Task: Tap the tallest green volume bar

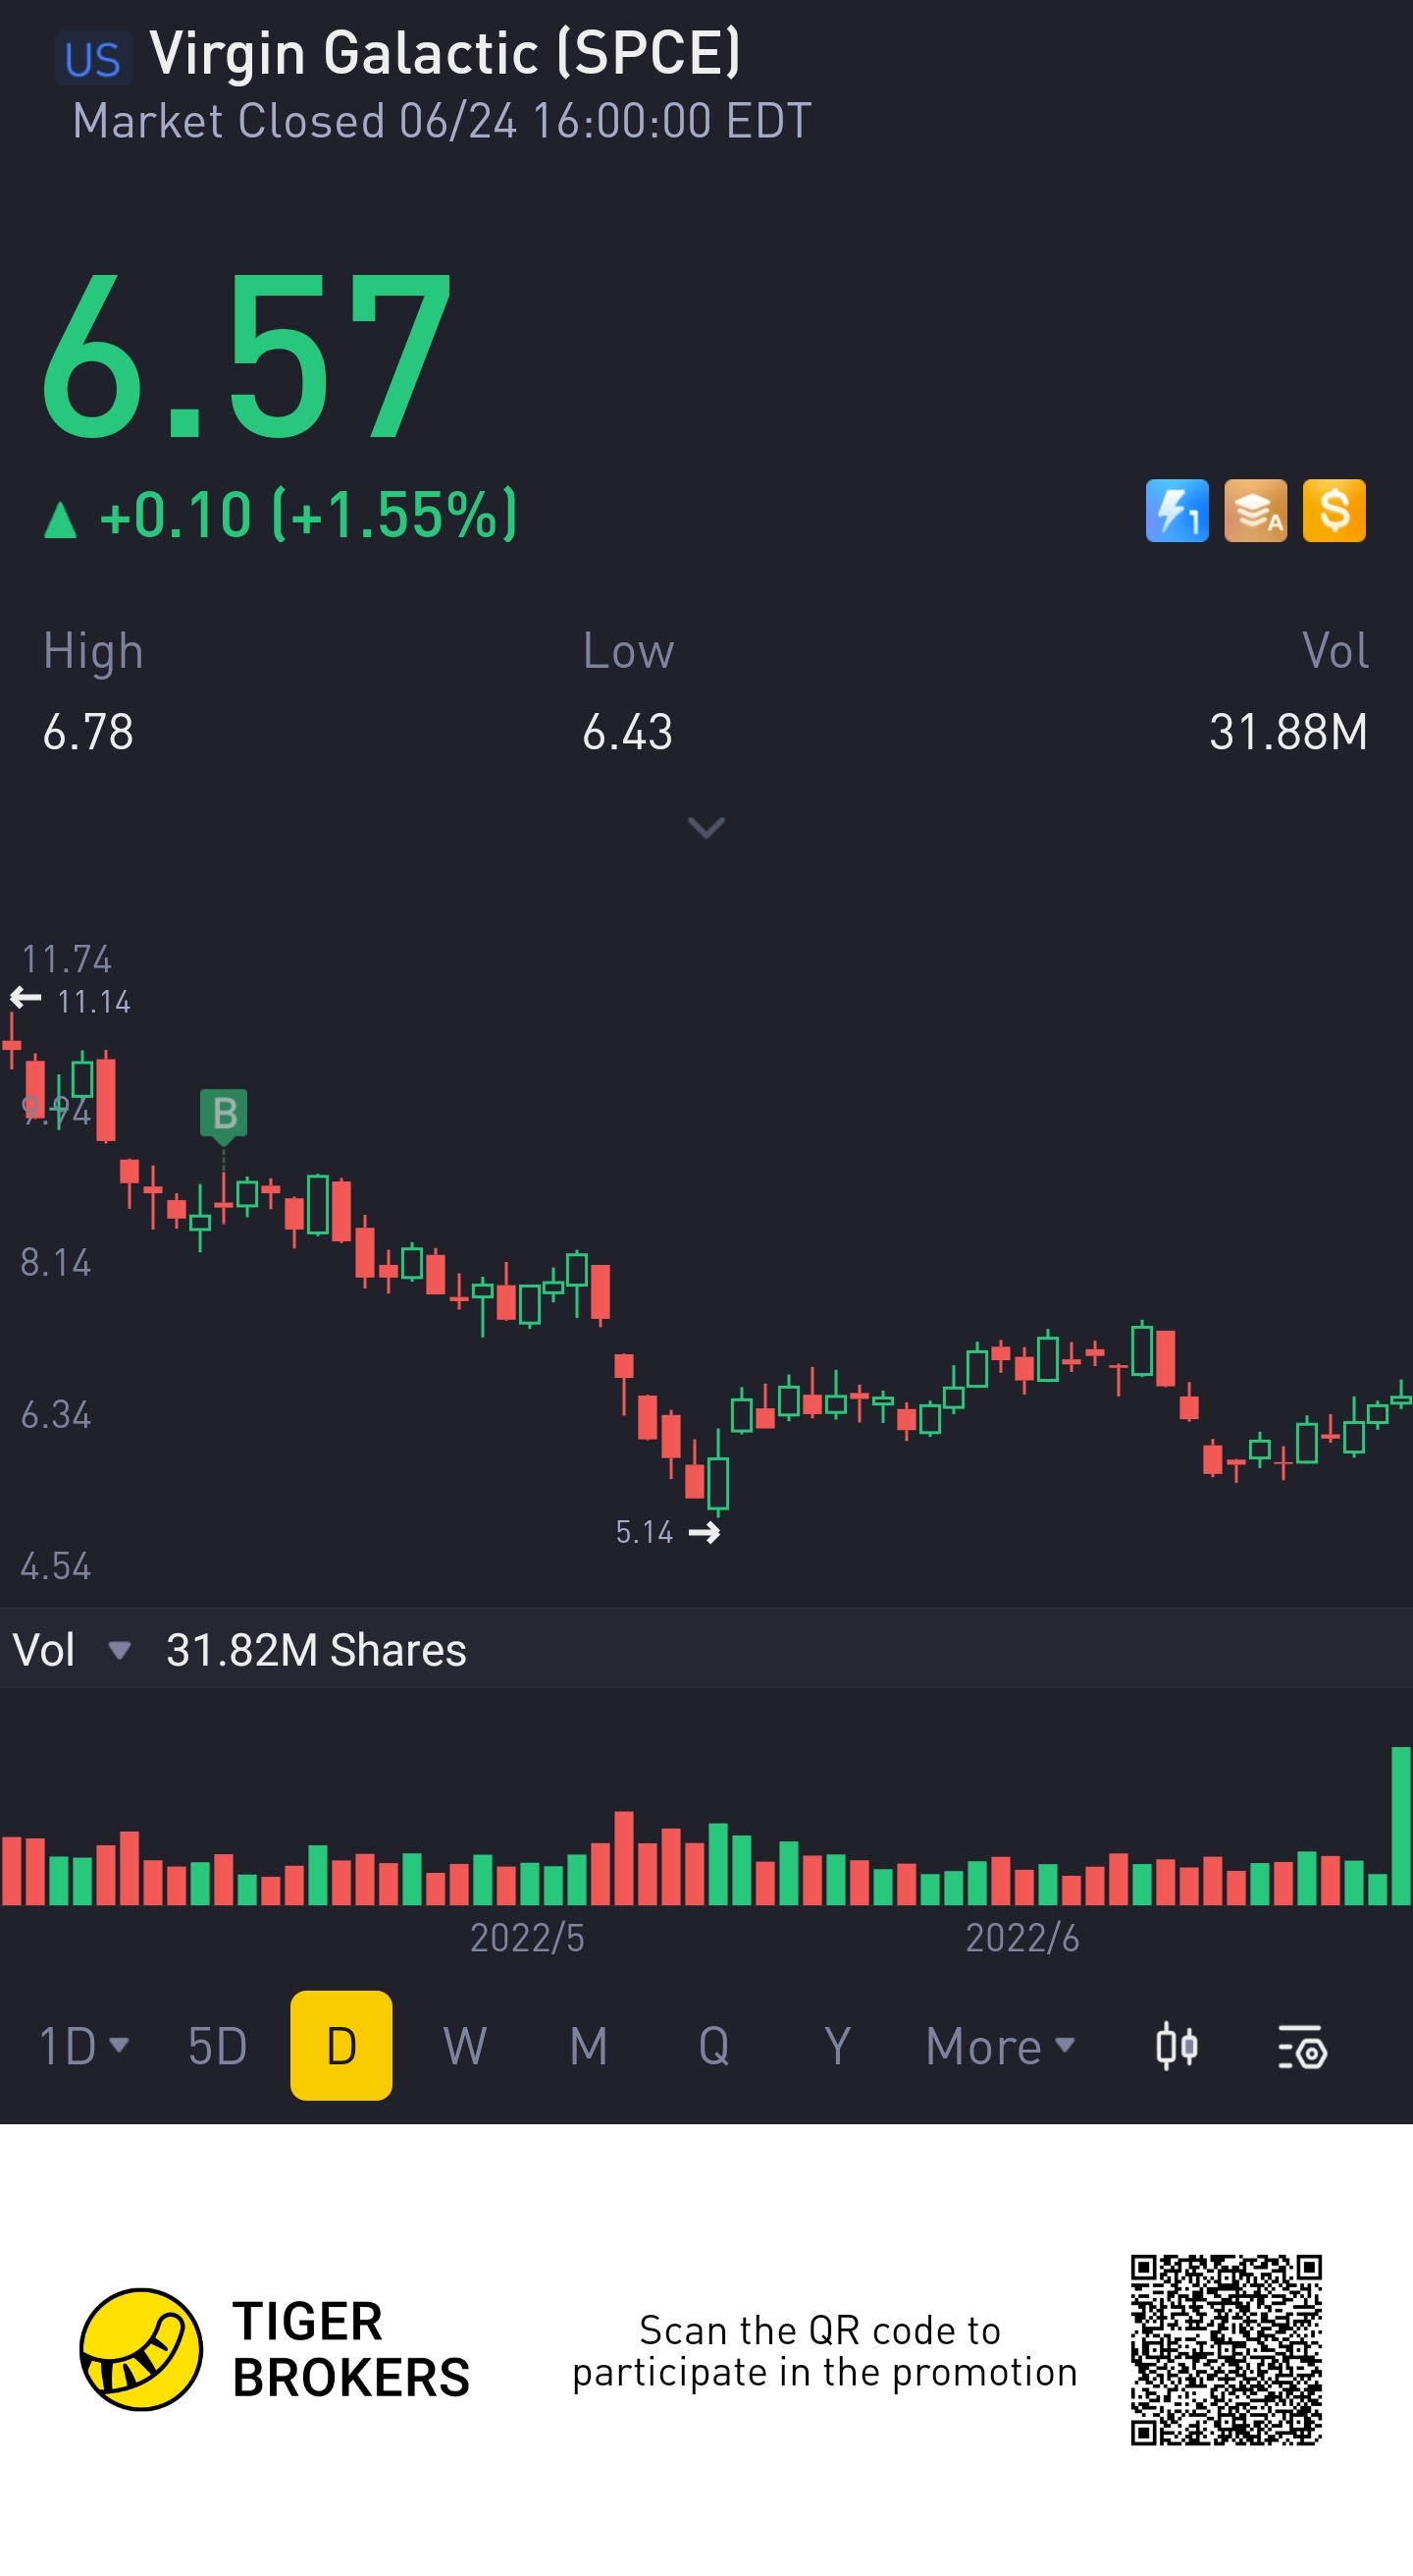Action: pyautogui.click(x=1401, y=1825)
